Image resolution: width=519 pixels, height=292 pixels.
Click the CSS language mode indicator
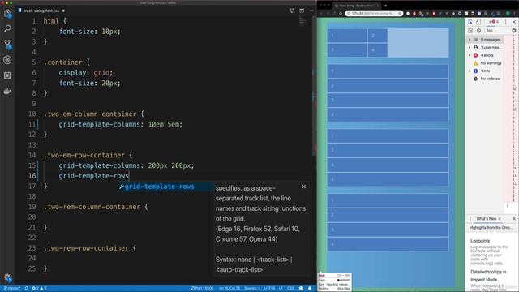pos(290,289)
